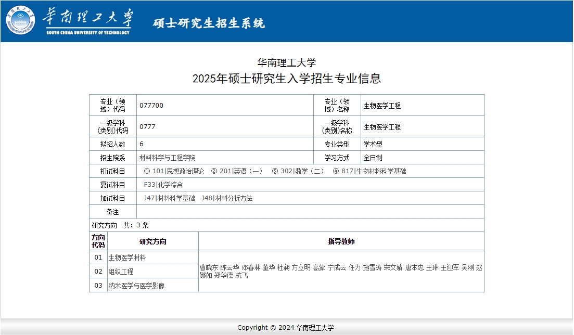Select additional subject J48|材料分析方法
574x335 pixels.
click(x=227, y=198)
